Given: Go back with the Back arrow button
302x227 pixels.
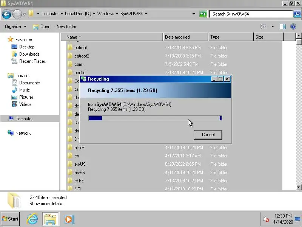Looking at the screenshot, I should coord(6,14).
